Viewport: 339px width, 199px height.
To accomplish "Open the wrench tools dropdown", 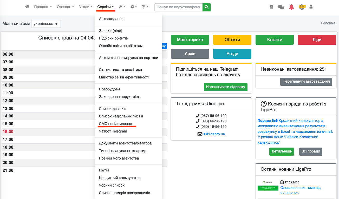I will coord(122,7).
